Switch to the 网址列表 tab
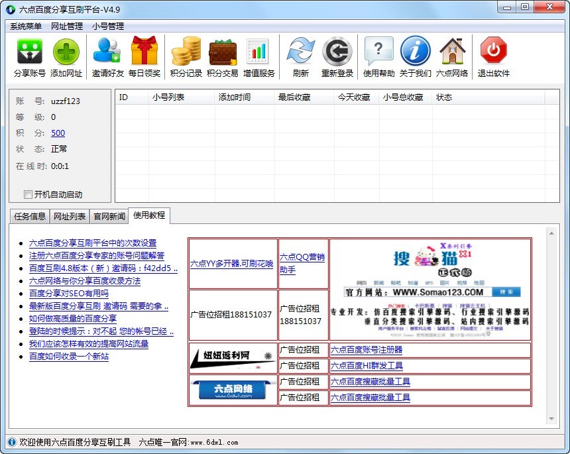 pyautogui.click(x=70, y=217)
